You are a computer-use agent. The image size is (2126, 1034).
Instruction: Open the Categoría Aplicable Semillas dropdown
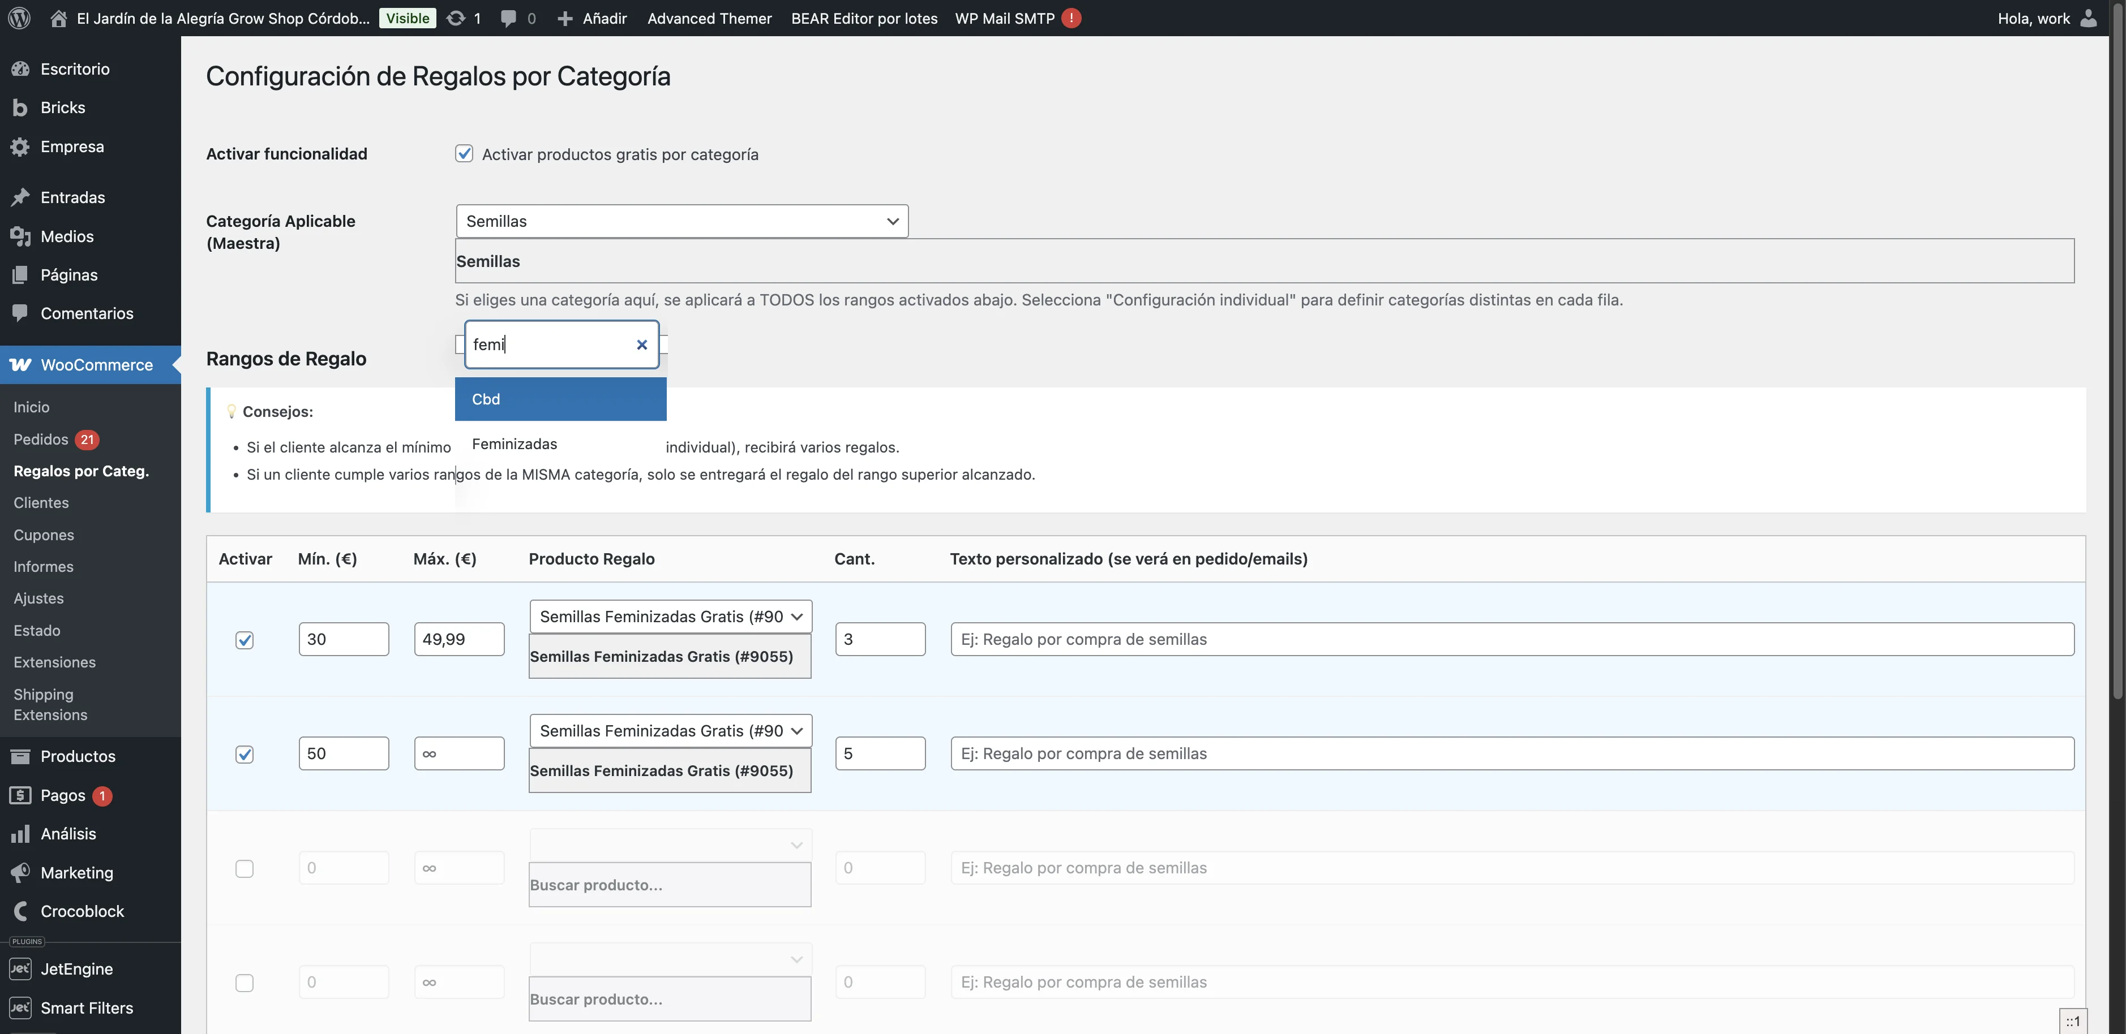pyautogui.click(x=681, y=221)
